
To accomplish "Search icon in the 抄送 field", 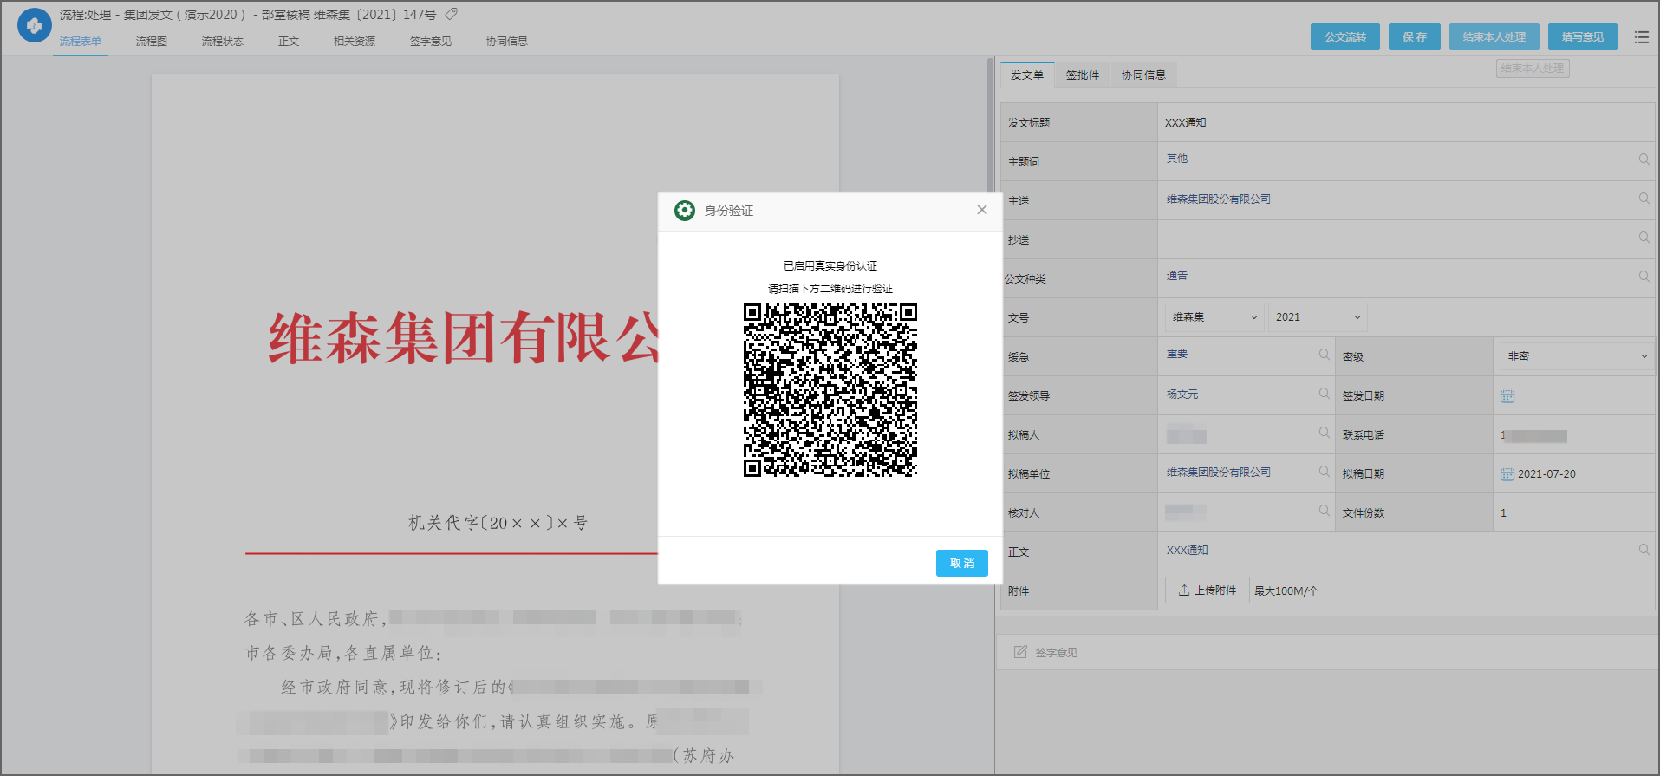I will [x=1644, y=238].
